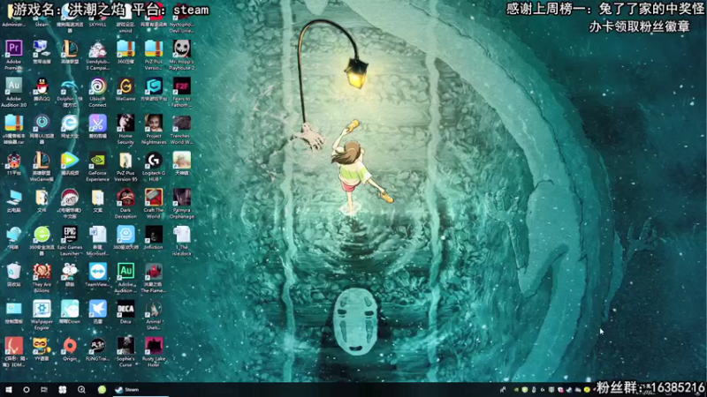Open Task View on the taskbar
The image size is (707, 397).
pyautogui.click(x=43, y=390)
